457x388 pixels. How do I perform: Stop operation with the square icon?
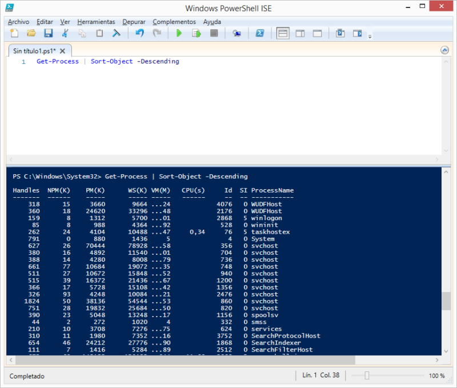[x=214, y=33]
